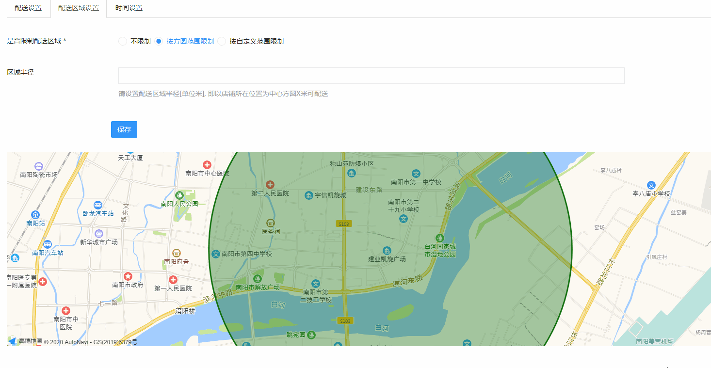Choose 按方圆范围限制 radio option
The image size is (711, 368).
click(x=159, y=41)
